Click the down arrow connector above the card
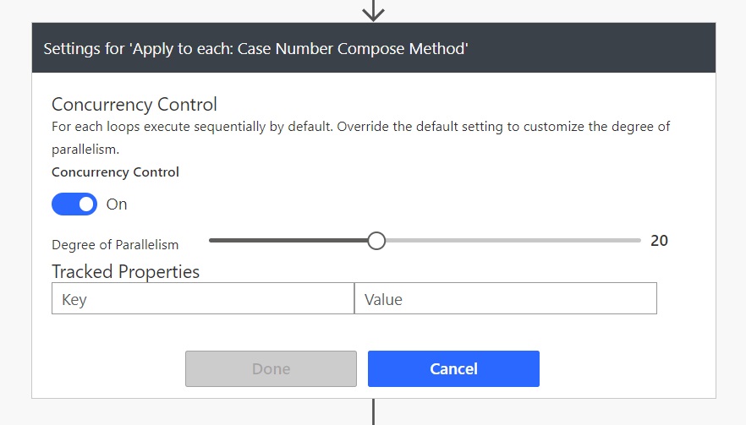The image size is (746, 425). coord(374,10)
